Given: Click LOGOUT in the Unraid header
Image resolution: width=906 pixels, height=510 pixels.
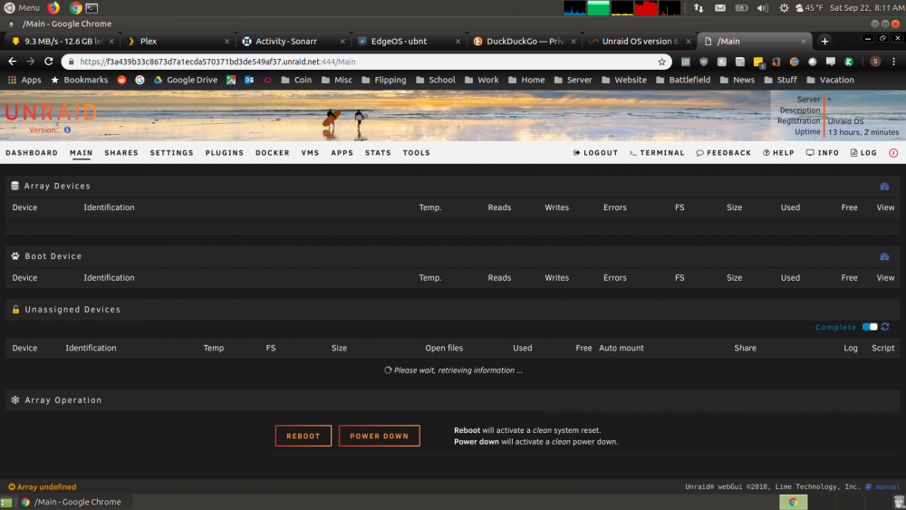Looking at the screenshot, I should tap(595, 153).
